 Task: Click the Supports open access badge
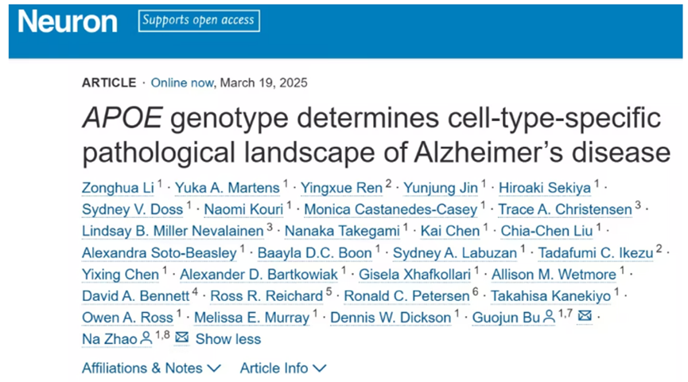coord(199,21)
